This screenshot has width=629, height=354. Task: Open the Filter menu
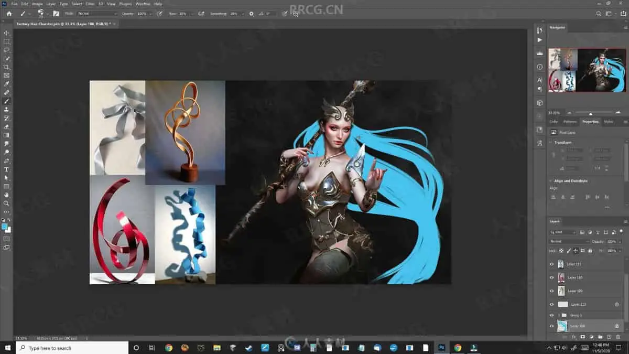tap(90, 4)
